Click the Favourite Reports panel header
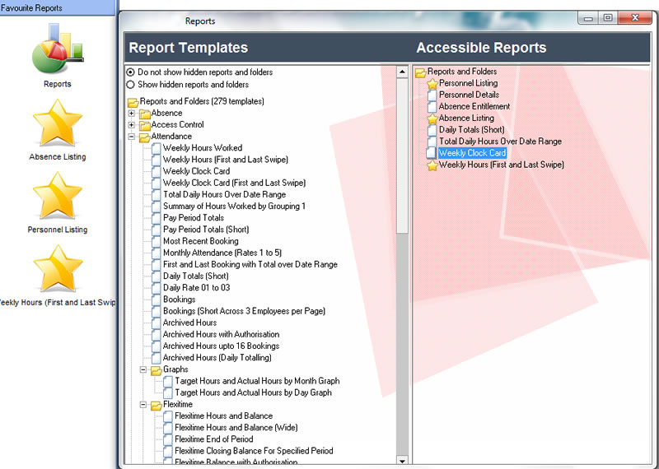This screenshot has width=659, height=469. 58,7
